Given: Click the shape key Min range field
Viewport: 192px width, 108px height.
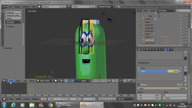Looking at the screenshot, I should coord(149,95).
